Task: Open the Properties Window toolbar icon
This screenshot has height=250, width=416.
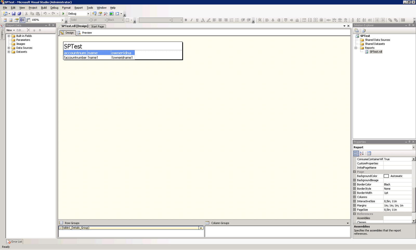Action: point(100,14)
